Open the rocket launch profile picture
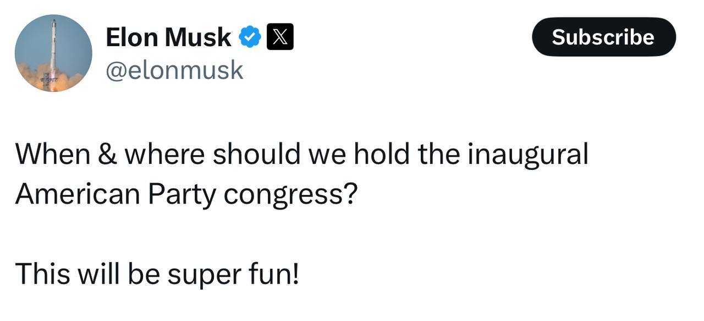The width and height of the screenshot is (704, 321). coord(53,53)
